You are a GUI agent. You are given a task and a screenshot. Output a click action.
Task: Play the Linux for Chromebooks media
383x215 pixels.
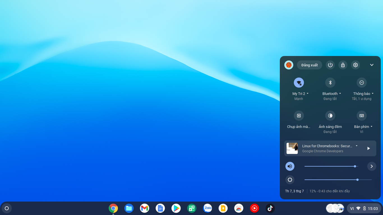point(369,148)
